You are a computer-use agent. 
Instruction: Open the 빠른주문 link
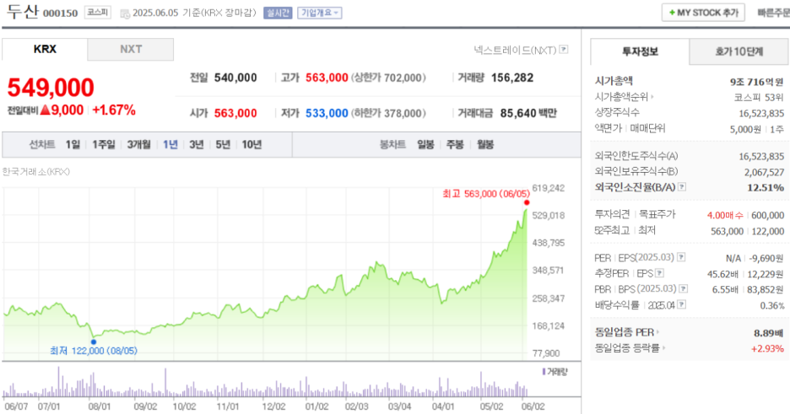(773, 13)
